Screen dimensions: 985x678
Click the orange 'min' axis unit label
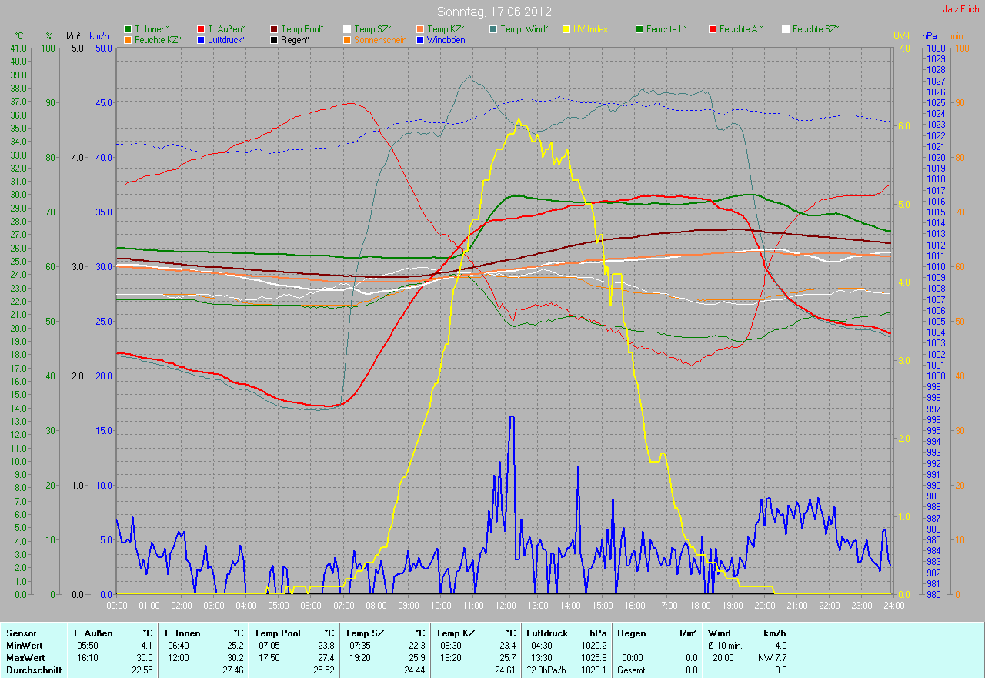click(957, 36)
